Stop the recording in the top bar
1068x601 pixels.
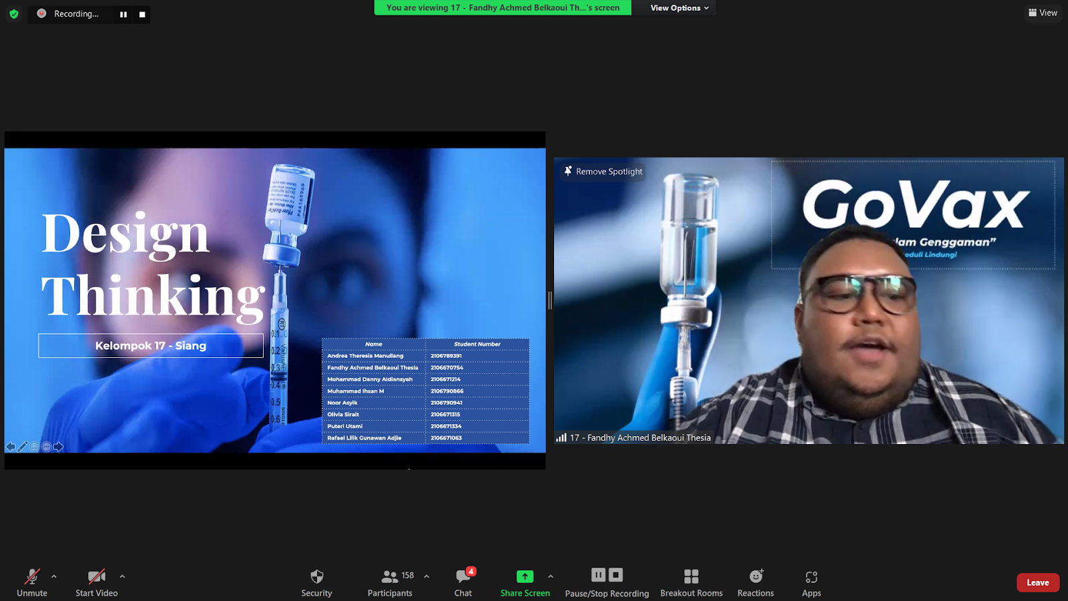pos(142,14)
